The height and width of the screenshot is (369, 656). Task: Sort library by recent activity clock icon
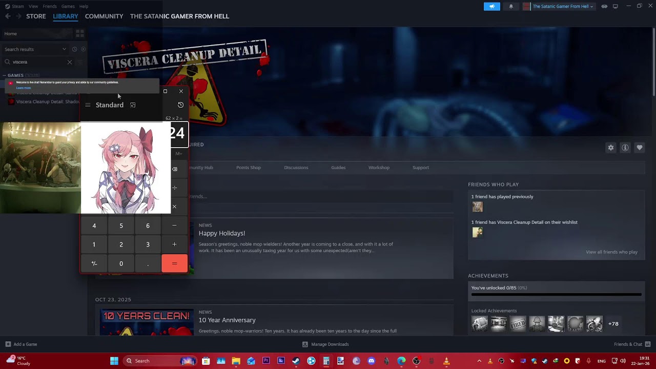point(74,49)
